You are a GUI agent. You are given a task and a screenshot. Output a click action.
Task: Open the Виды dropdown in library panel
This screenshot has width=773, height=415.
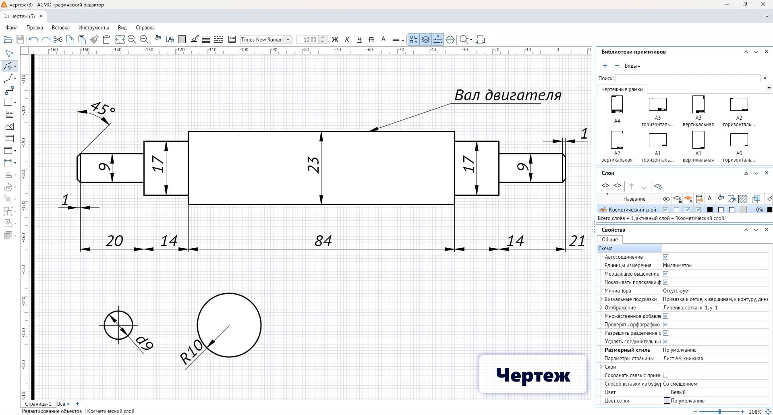(632, 66)
